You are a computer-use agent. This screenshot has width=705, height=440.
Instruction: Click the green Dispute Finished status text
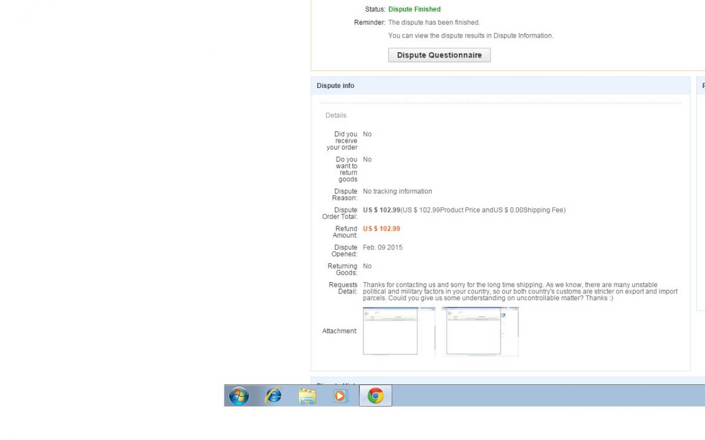pyautogui.click(x=414, y=9)
